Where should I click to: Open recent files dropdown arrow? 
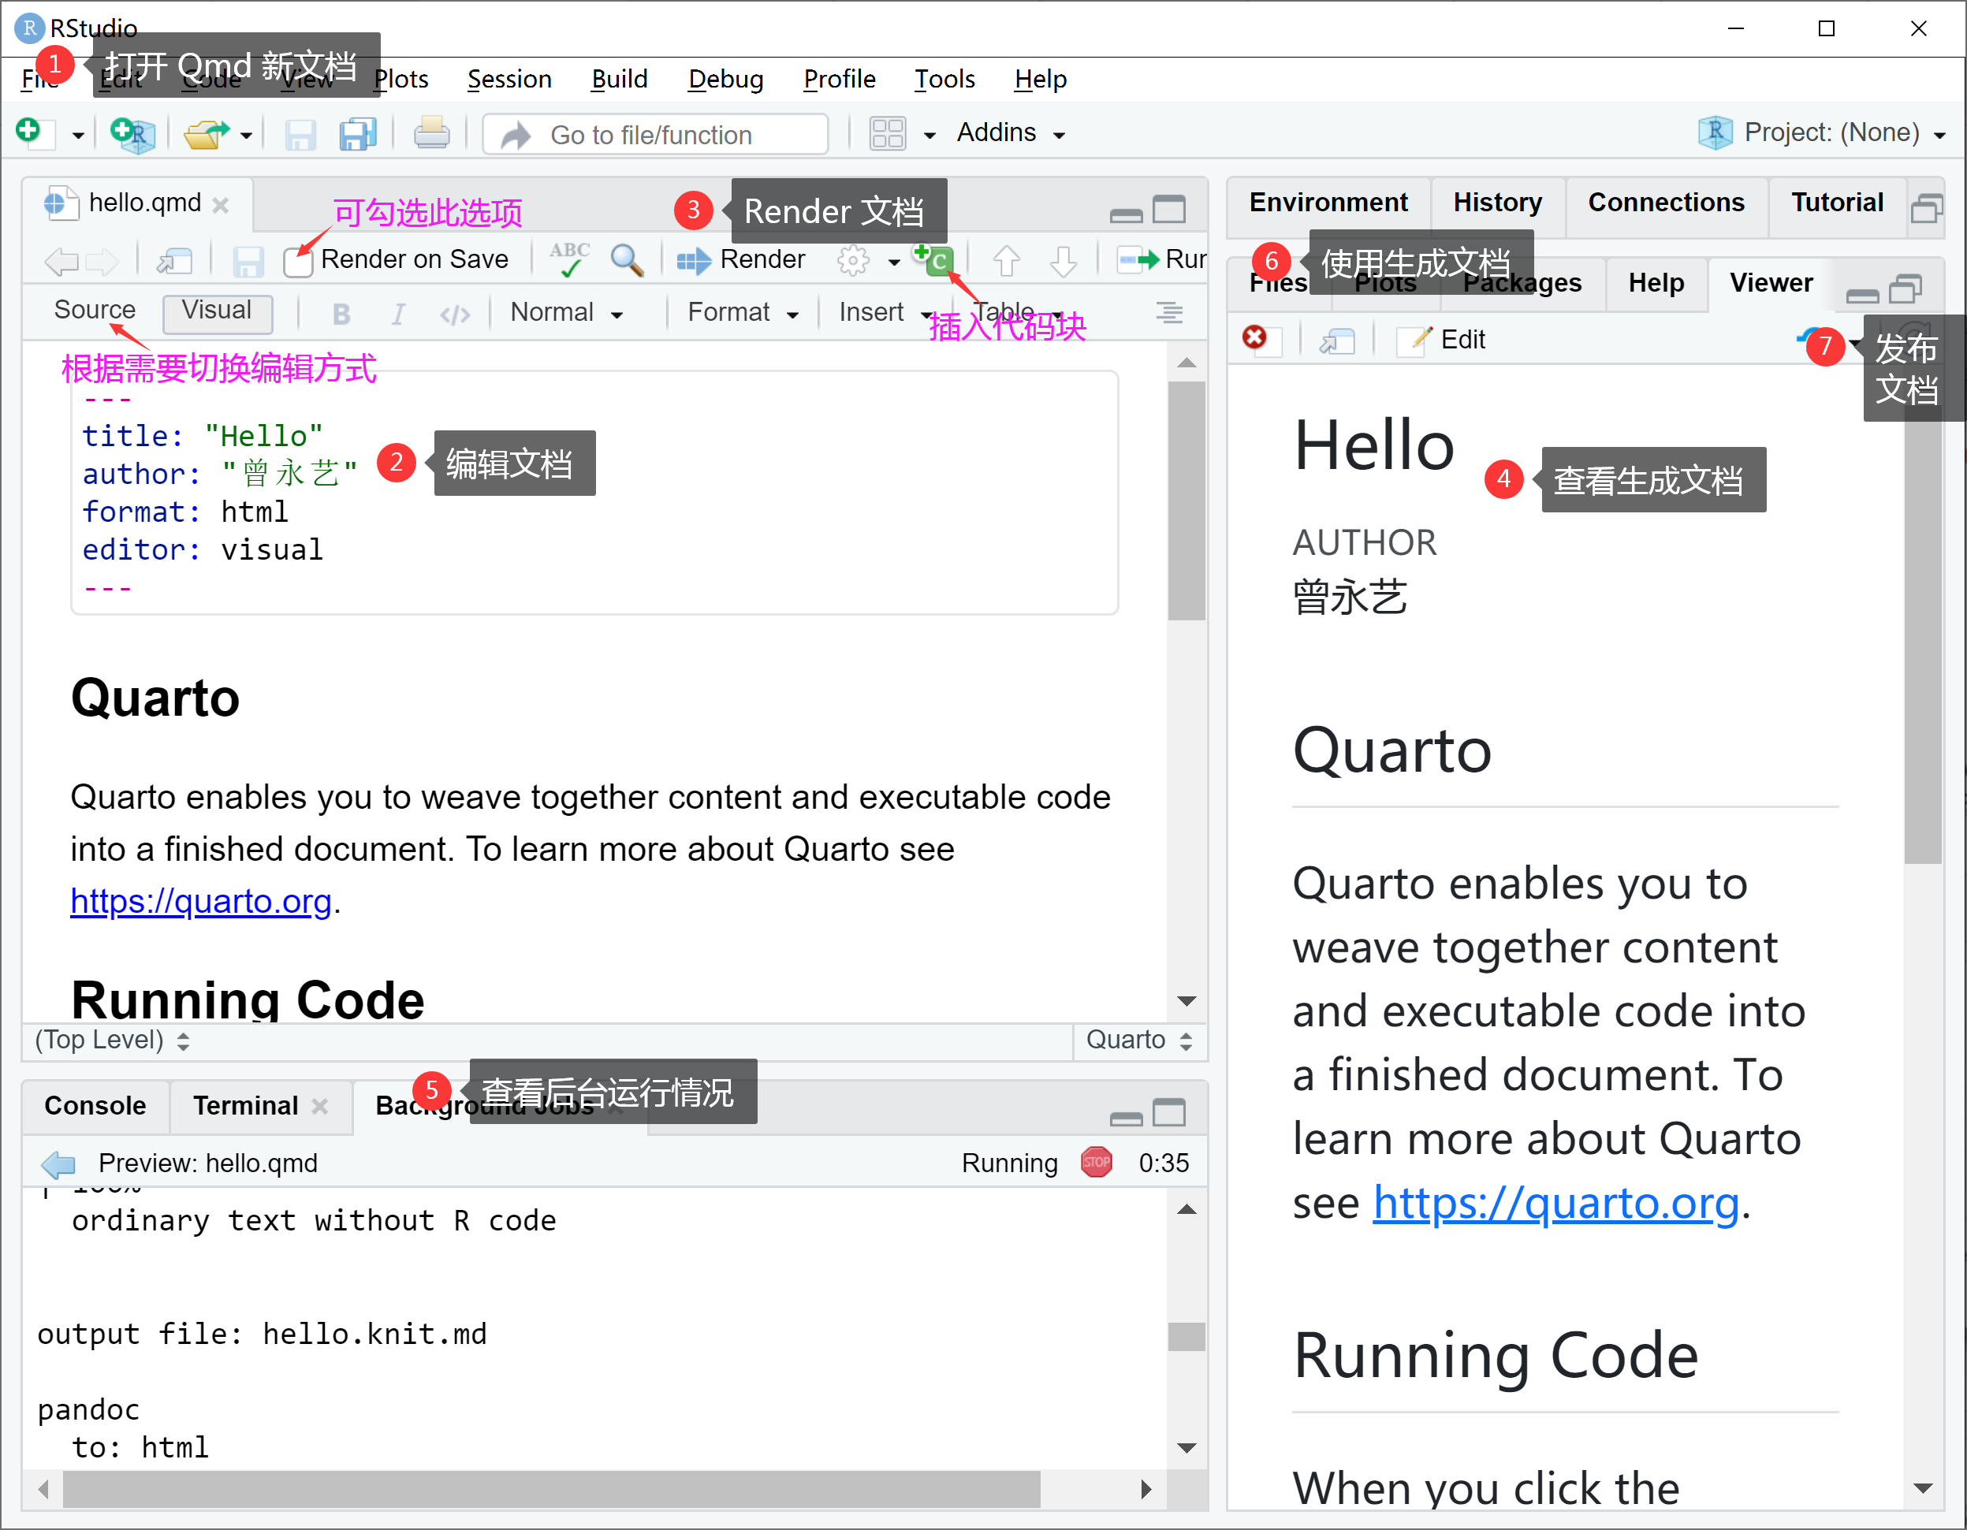(246, 136)
